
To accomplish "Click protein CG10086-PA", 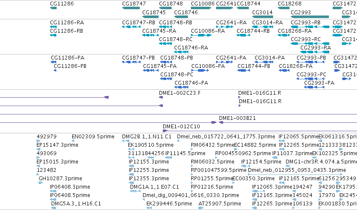I will (208, 66).
